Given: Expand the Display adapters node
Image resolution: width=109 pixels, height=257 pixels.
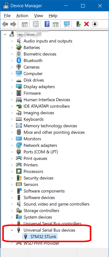Looking at the screenshot, I should point(12,87).
